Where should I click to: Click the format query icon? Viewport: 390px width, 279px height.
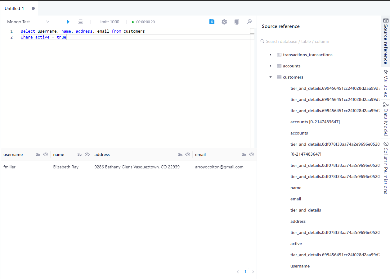pos(81,22)
